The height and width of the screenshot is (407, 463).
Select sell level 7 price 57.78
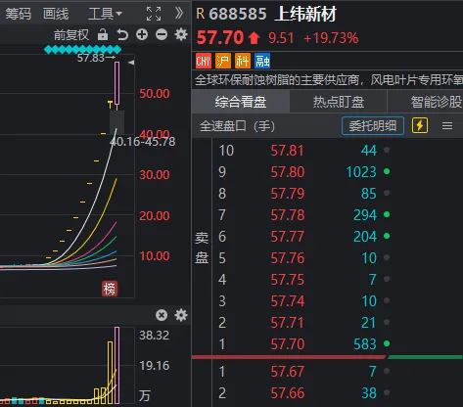pos(288,215)
